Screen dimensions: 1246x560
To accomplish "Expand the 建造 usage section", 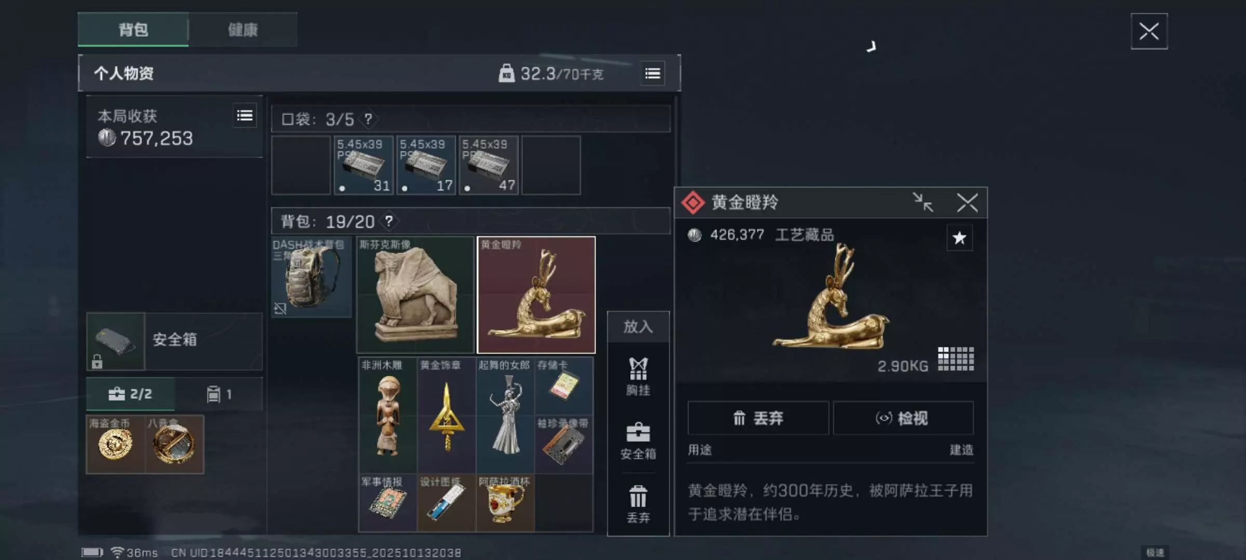I will point(961,450).
